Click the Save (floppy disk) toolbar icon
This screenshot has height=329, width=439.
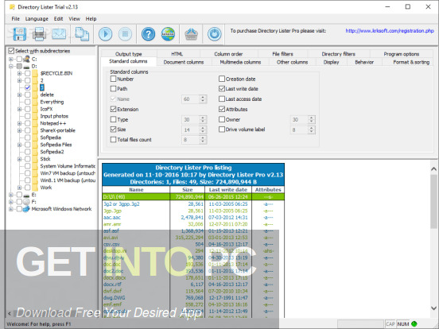click(x=20, y=34)
